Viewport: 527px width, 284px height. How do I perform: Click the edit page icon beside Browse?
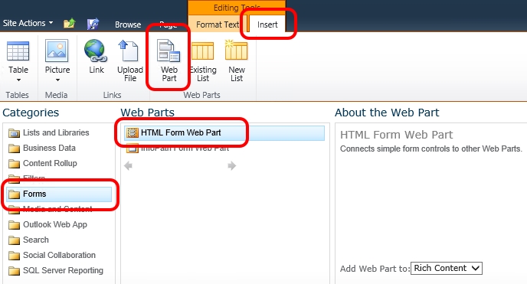point(93,24)
